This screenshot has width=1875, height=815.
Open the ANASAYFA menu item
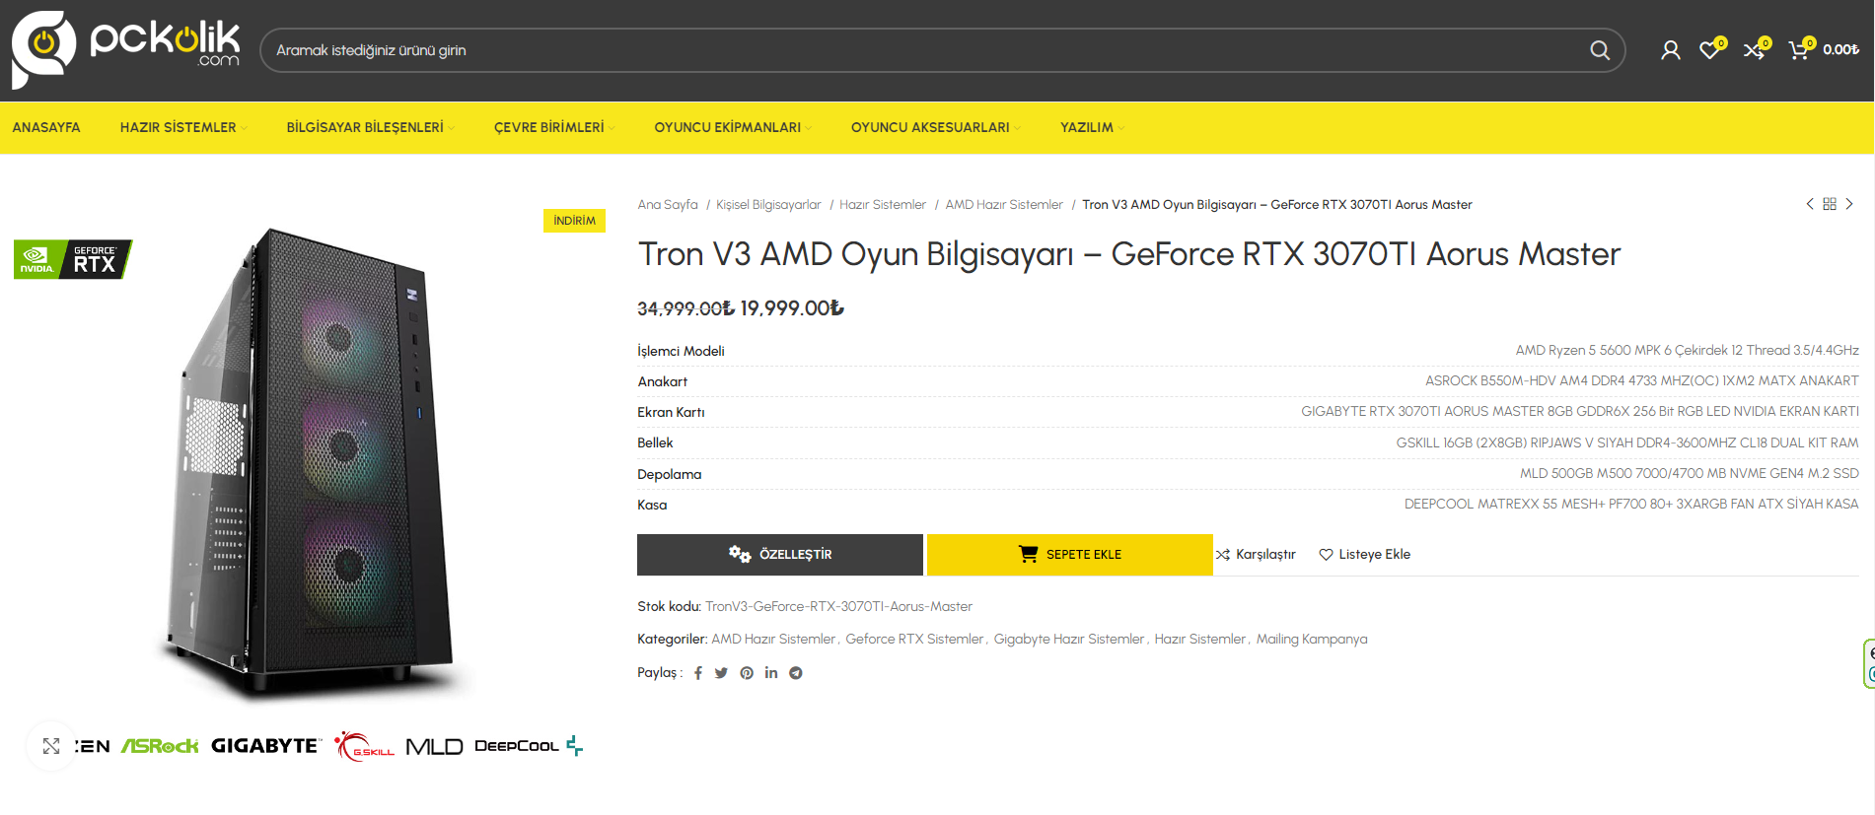click(x=46, y=127)
